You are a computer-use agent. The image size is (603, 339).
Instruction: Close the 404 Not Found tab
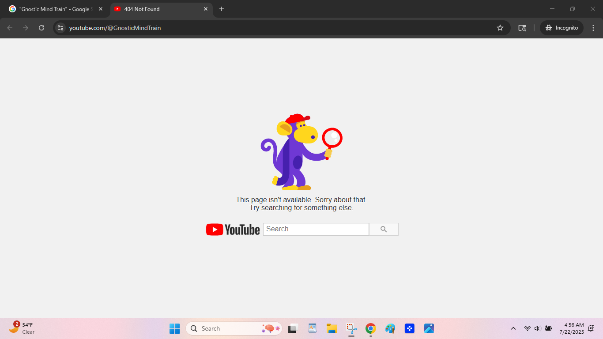206,9
